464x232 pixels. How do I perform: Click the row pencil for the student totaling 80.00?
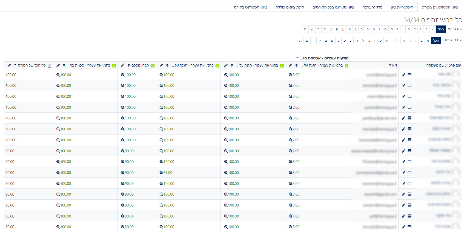click(403, 227)
